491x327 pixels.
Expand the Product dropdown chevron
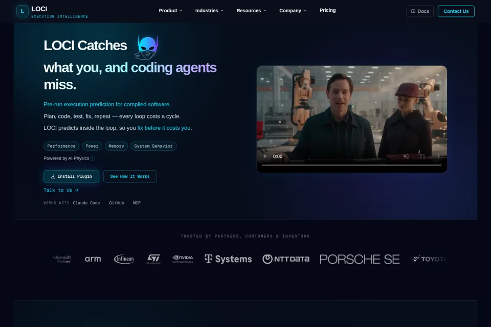(x=181, y=11)
